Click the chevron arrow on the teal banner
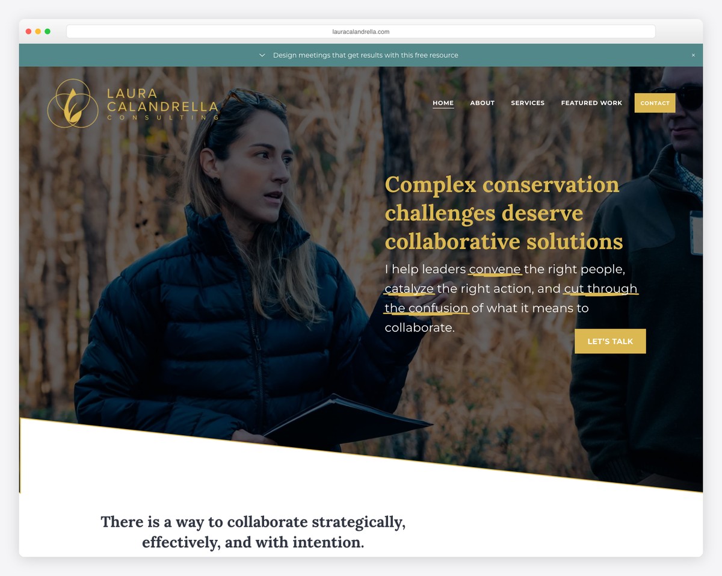Image resolution: width=722 pixels, height=576 pixels. tap(262, 55)
